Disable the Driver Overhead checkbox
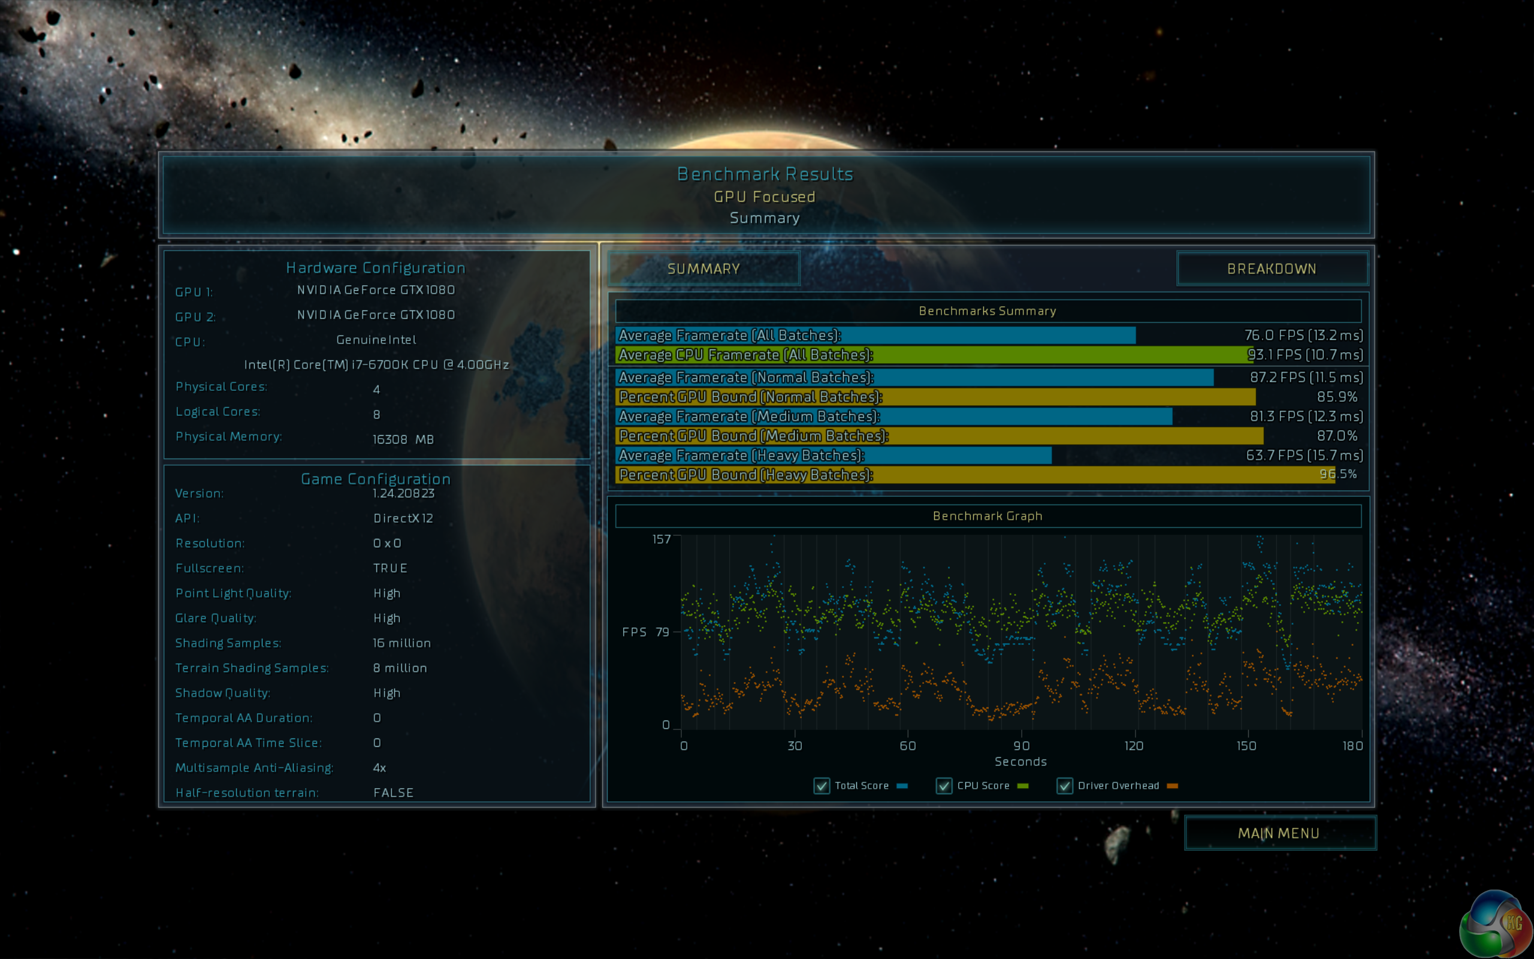This screenshot has width=1534, height=959. coord(1064,786)
